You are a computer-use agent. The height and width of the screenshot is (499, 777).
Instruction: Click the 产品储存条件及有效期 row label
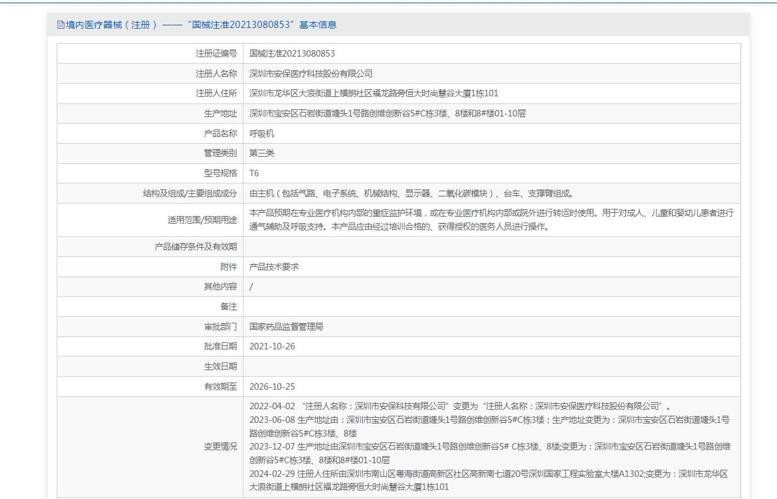(195, 247)
